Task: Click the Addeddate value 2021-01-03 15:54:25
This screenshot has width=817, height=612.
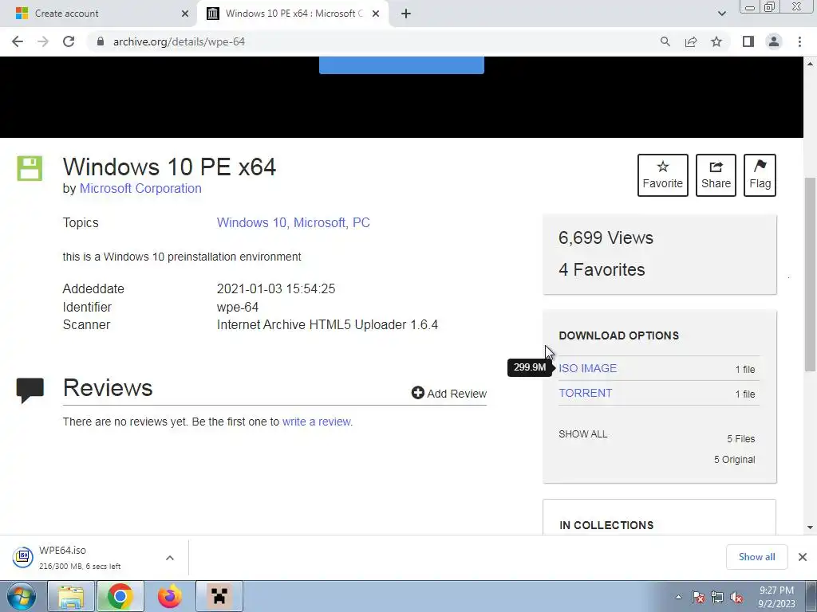Action: click(276, 288)
